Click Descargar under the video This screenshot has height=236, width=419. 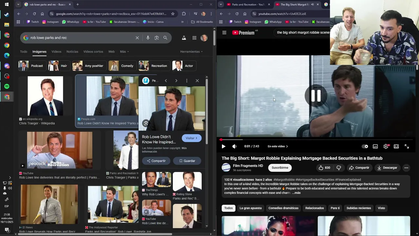(x=387, y=168)
